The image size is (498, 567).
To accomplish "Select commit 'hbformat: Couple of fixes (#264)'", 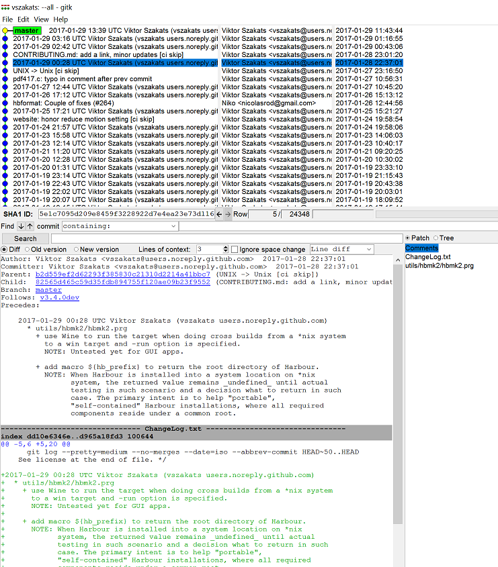I will click(63, 103).
